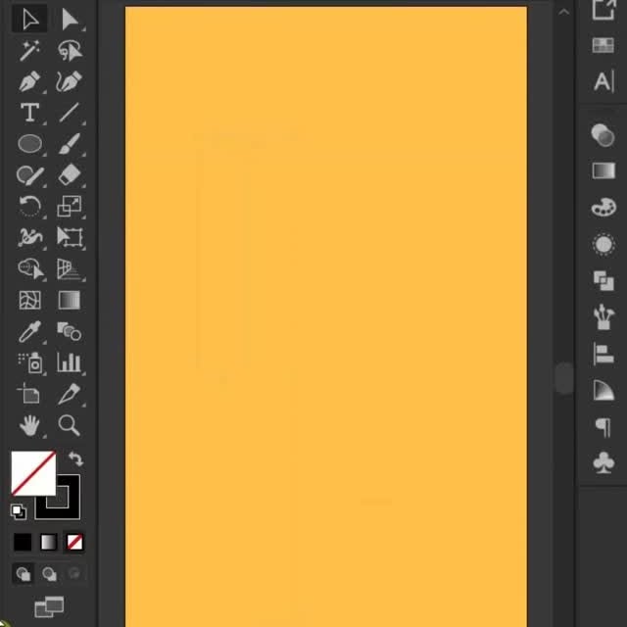
Task: Activate the Eraser tool
Action: (x=69, y=175)
